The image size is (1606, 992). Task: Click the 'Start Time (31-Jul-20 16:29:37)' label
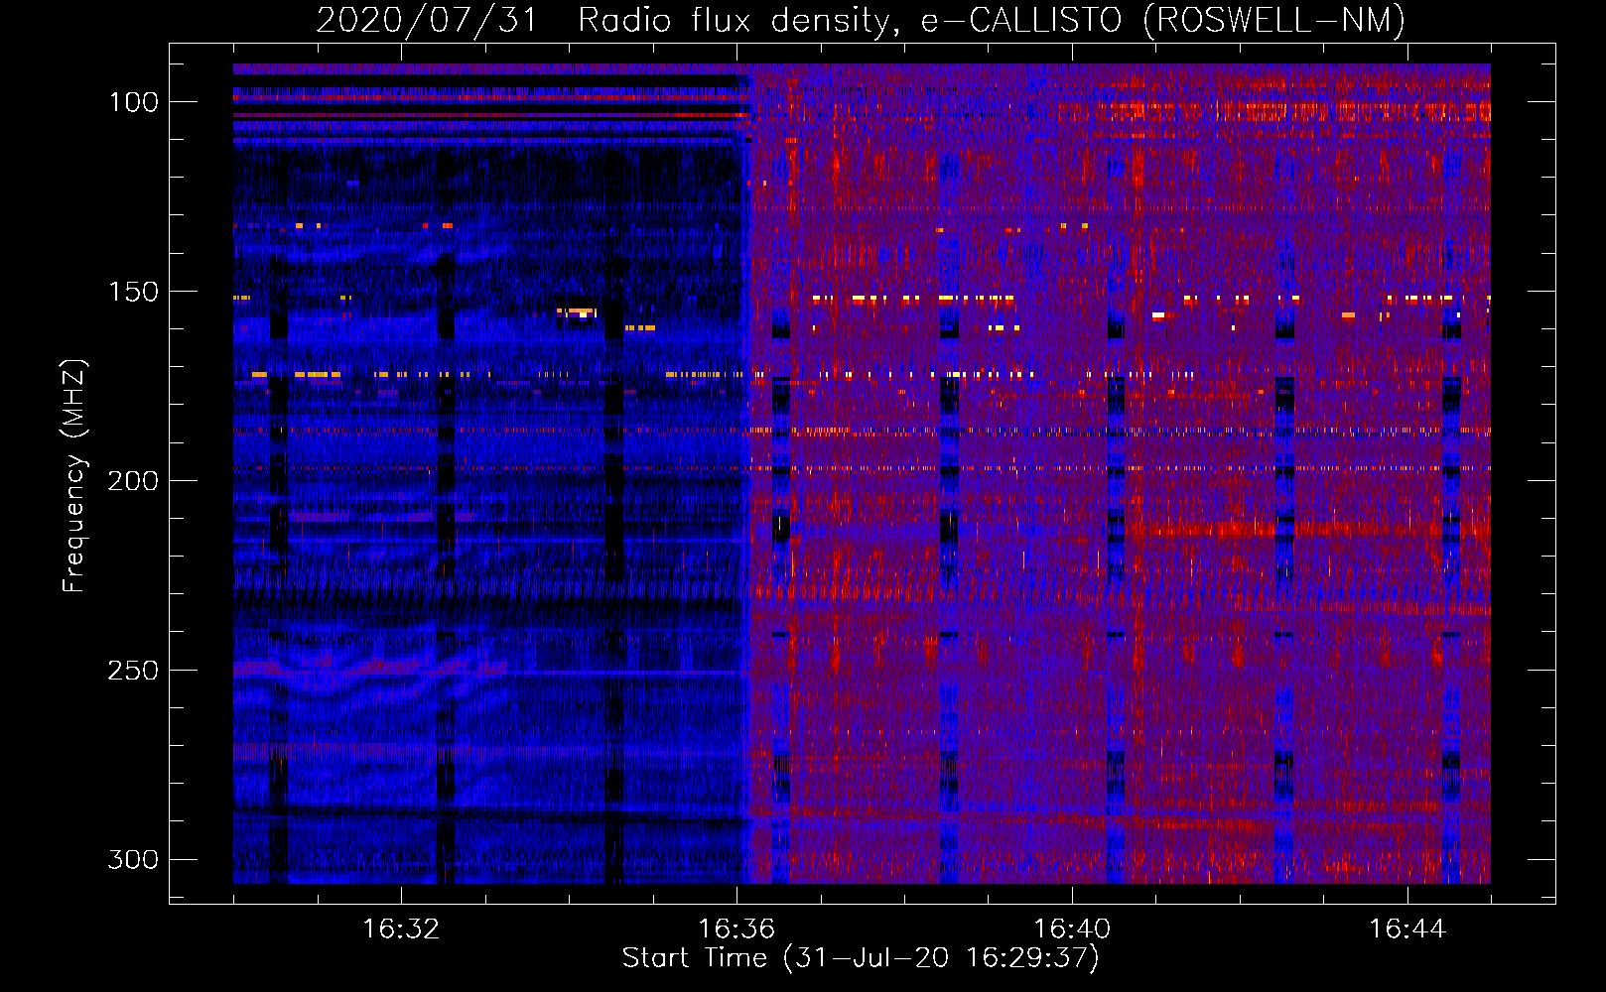[x=861, y=958]
